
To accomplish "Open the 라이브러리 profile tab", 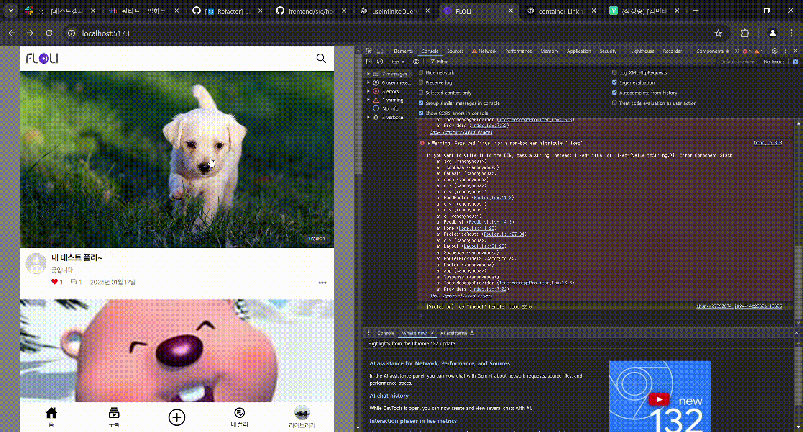I will (x=302, y=417).
